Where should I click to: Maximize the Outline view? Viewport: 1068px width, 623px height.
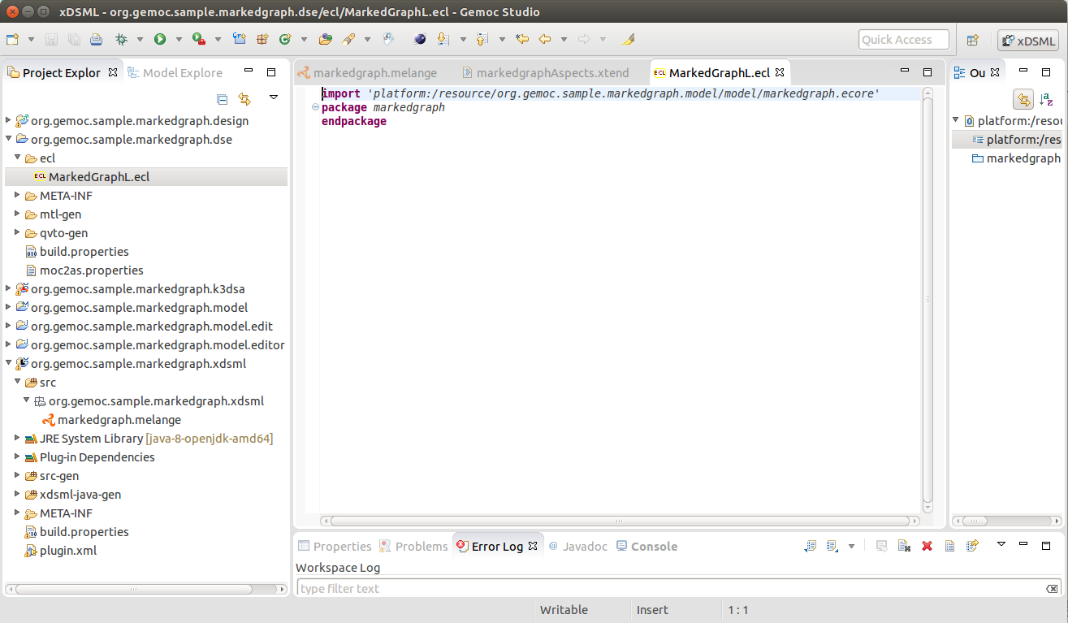pos(1046,71)
